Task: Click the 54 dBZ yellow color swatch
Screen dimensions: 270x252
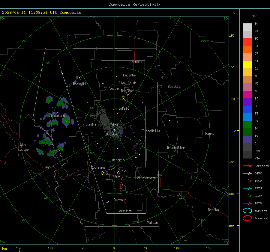Action: tap(247, 64)
